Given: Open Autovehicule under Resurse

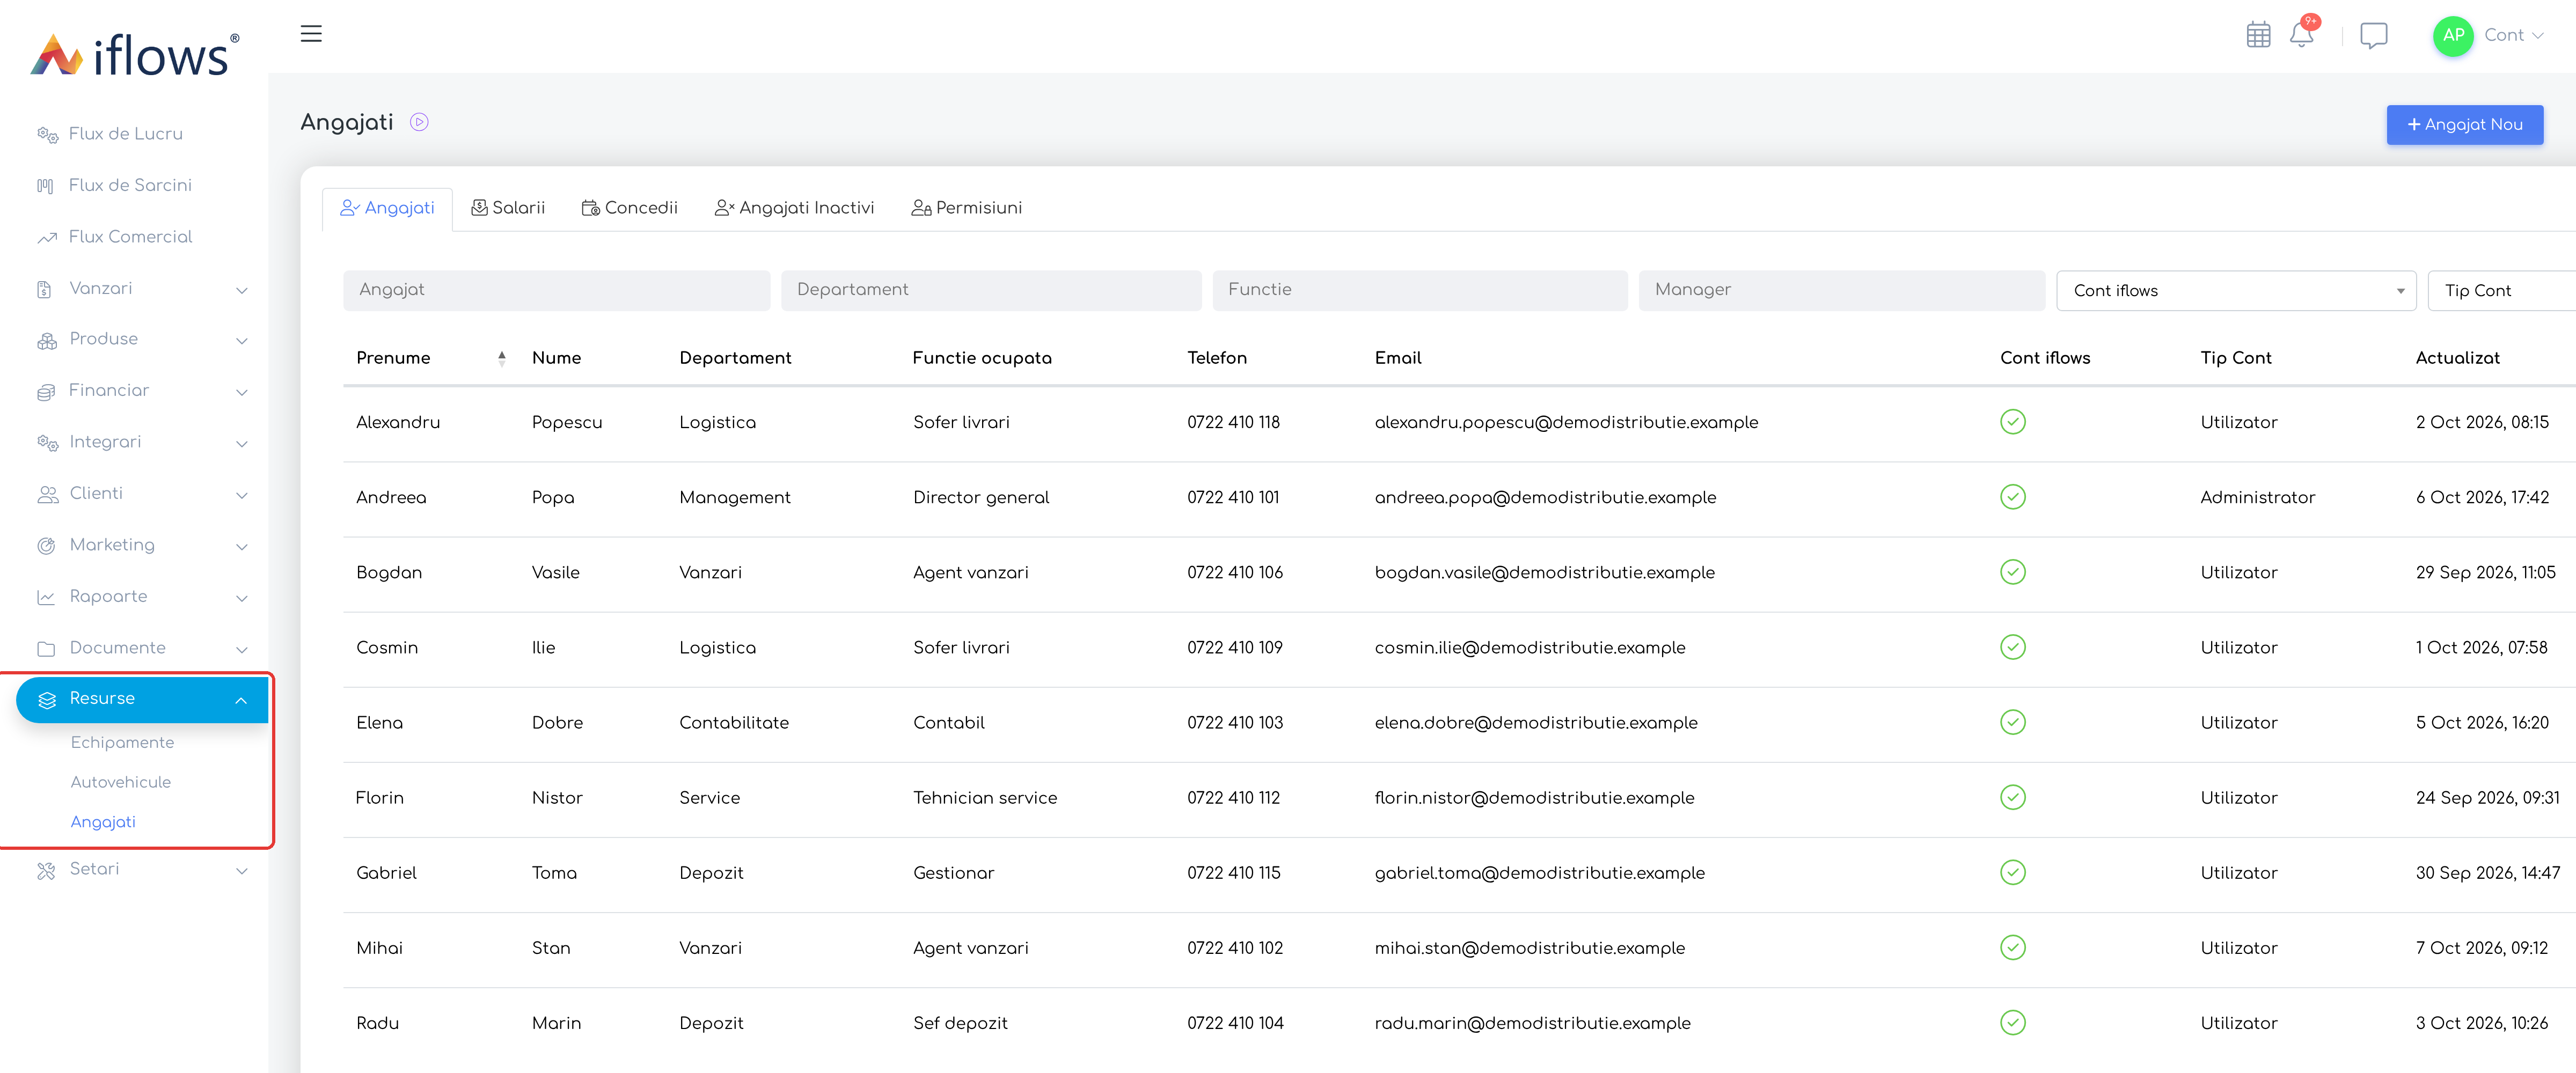Looking at the screenshot, I should click(x=121, y=782).
